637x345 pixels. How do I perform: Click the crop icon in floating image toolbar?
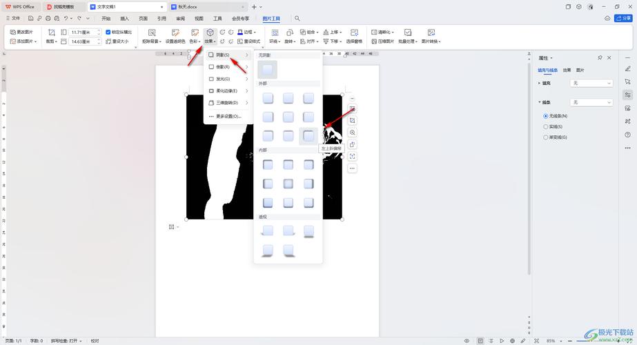pos(352,121)
